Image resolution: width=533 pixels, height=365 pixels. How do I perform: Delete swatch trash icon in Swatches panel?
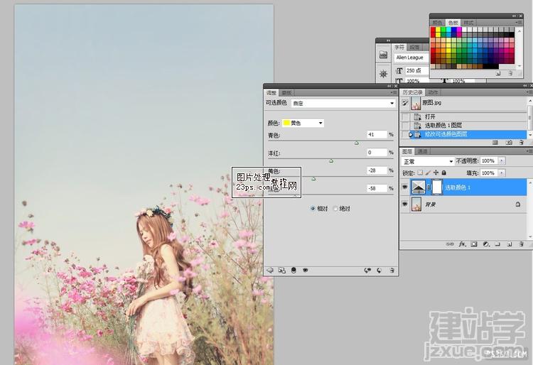(510, 73)
